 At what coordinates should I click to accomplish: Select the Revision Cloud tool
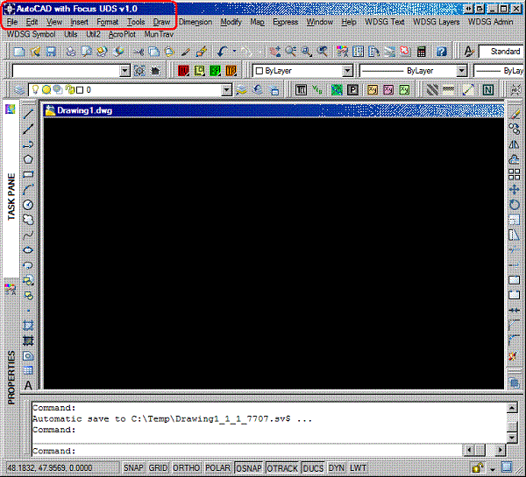pos(28,220)
